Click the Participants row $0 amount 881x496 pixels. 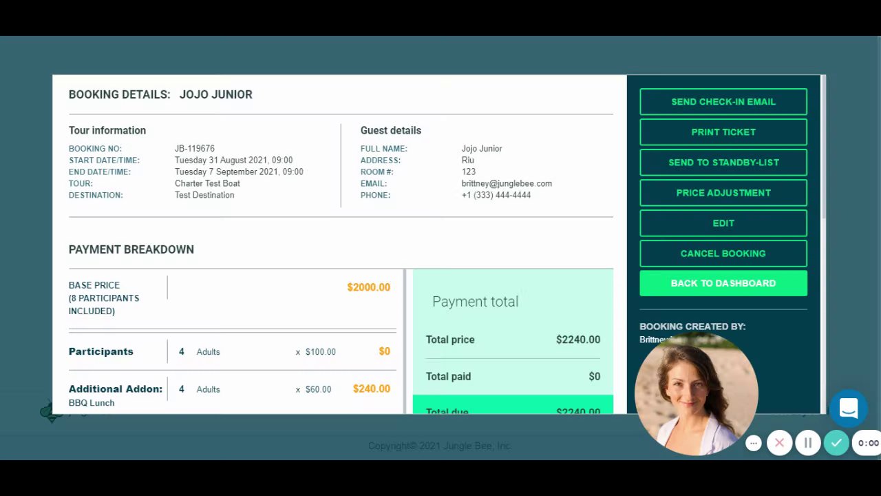[385, 352]
